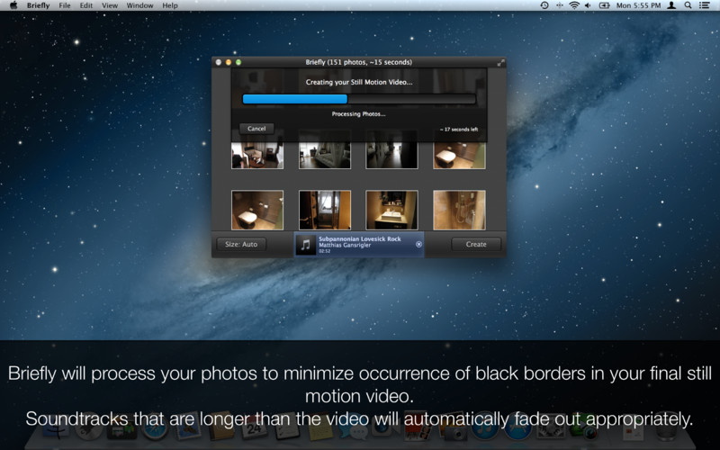Open Calendar icon showing 24 in Dock
Viewport: 720px width, 450px height.
click(x=254, y=429)
